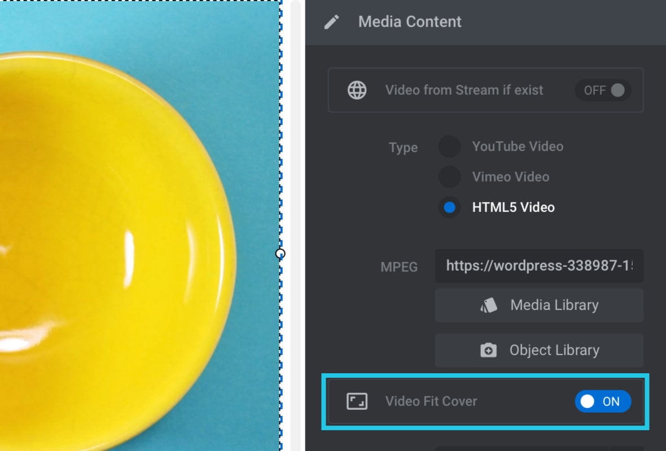Toggle Video from Stream if exist switch
The height and width of the screenshot is (451, 666).
point(603,90)
